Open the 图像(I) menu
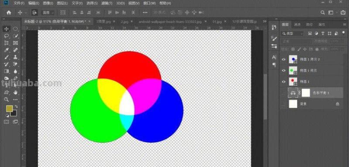The height and width of the screenshot is (167, 349). (x=48, y=3)
